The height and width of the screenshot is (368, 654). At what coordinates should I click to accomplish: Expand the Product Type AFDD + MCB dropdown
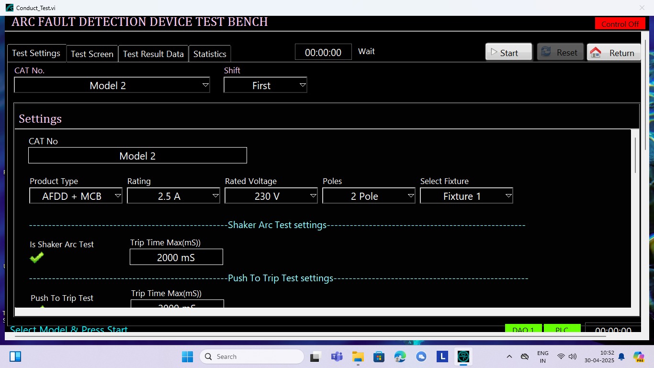tap(76, 196)
